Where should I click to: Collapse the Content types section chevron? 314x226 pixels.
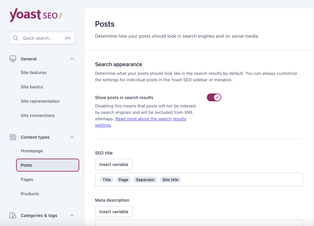coord(72,137)
